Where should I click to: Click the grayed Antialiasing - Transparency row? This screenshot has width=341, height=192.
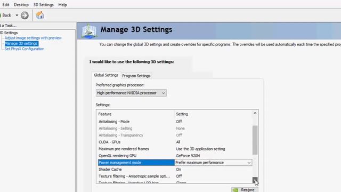175,135
